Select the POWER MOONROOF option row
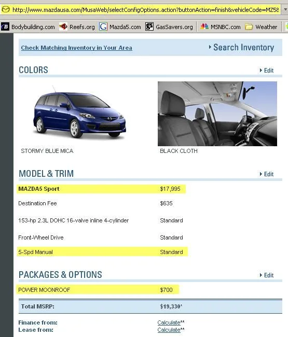The image size is (288, 337). pyautogui.click(x=98, y=290)
